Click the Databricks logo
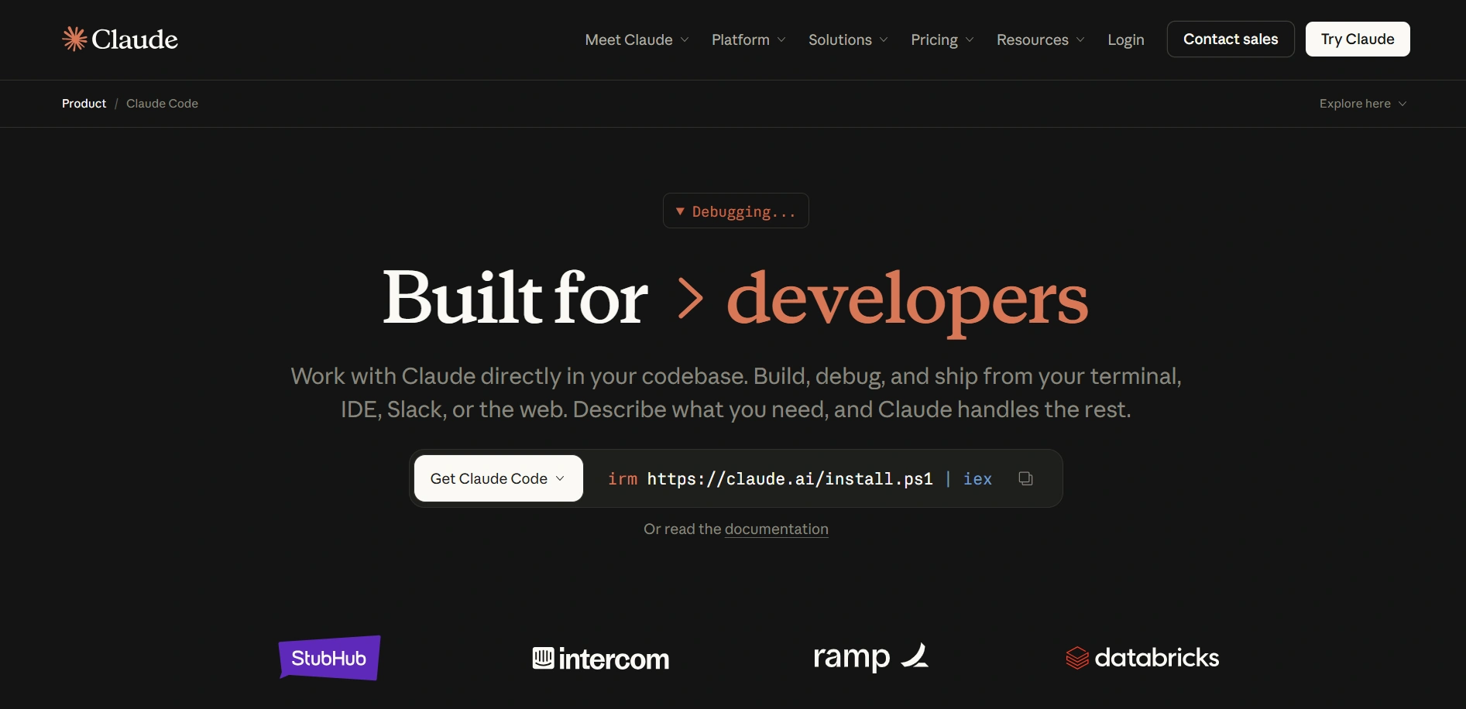Viewport: 1466px width, 709px height. pos(1142,658)
